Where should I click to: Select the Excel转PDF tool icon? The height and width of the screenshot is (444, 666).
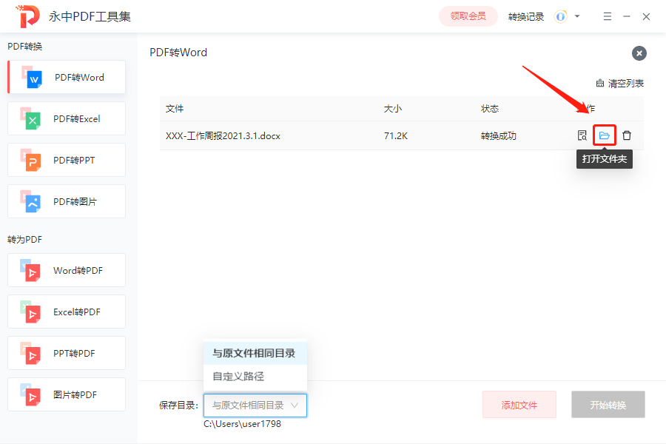coord(33,312)
